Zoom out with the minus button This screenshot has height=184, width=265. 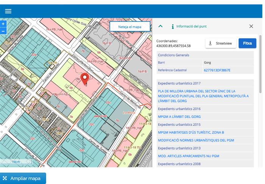pyautogui.click(x=3, y=31)
